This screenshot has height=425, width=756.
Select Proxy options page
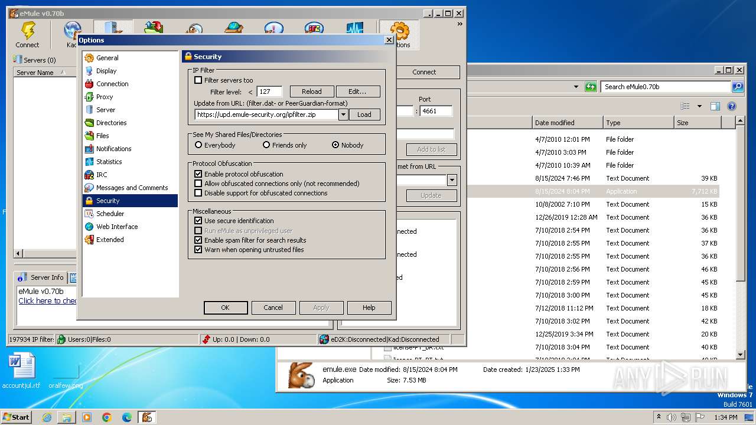[104, 97]
